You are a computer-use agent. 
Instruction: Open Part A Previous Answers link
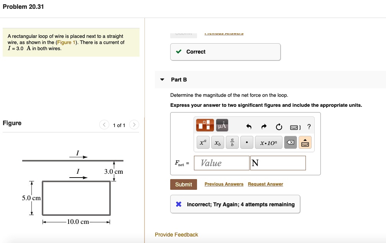tap(224, 33)
